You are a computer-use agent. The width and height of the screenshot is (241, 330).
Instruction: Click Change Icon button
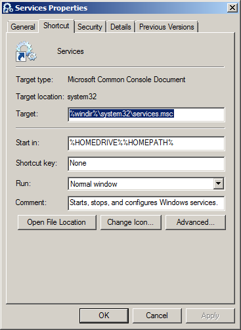coord(131,222)
